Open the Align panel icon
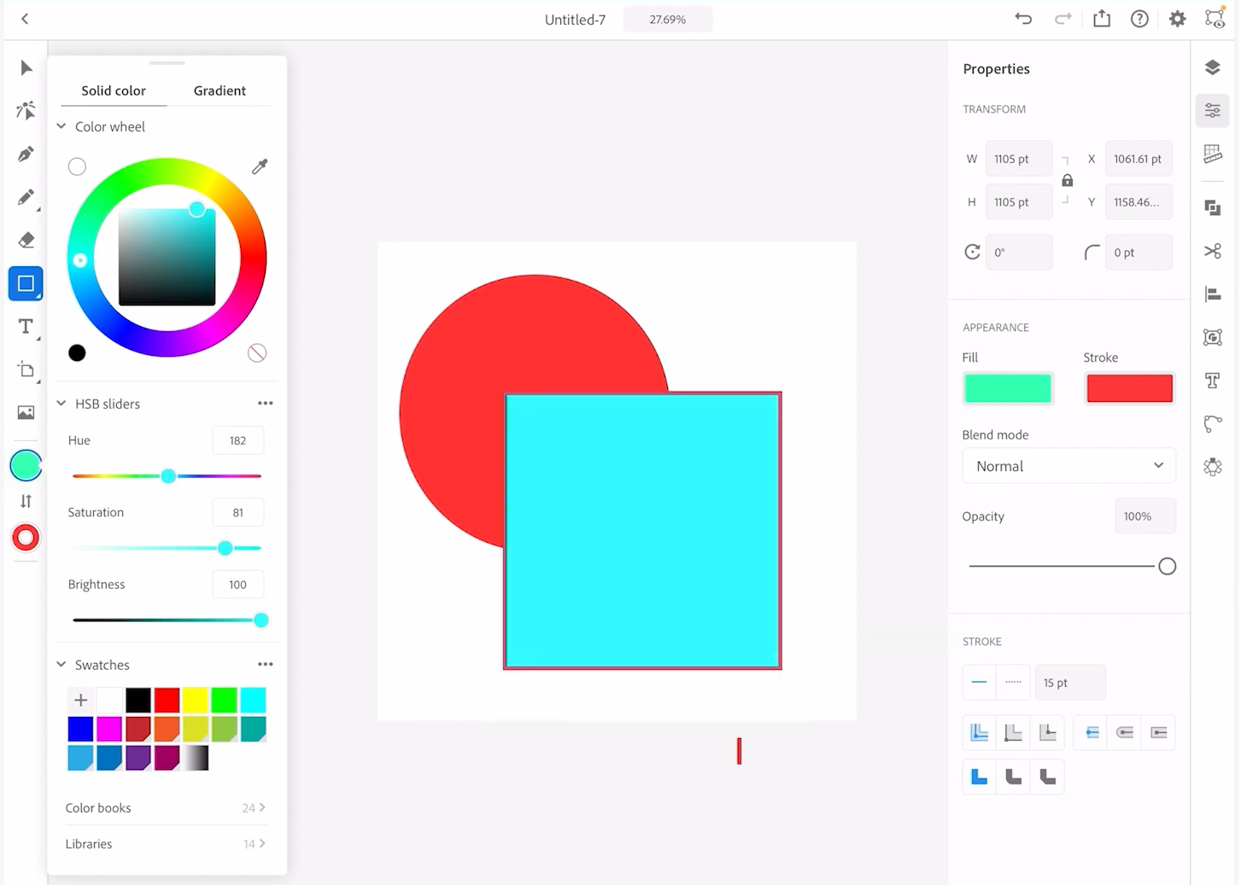This screenshot has height=885, width=1241. 1212,294
